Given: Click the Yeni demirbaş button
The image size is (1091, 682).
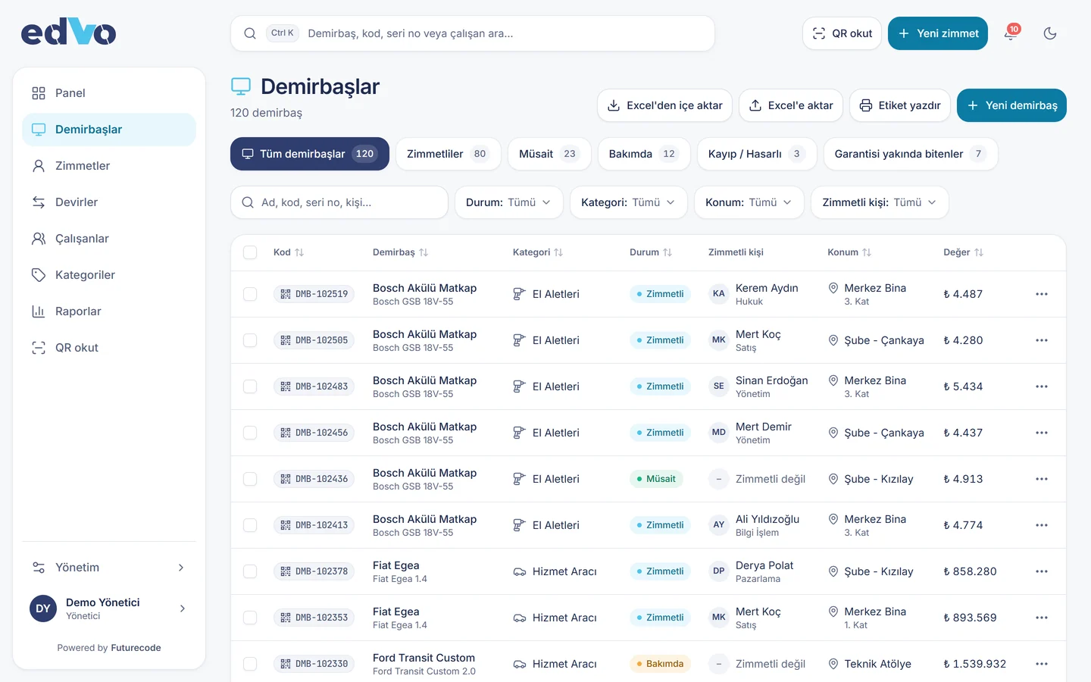Looking at the screenshot, I should click(1011, 105).
